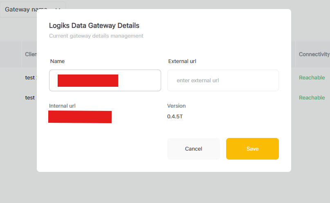
Task: Click the External url input field
Action: [223, 80]
